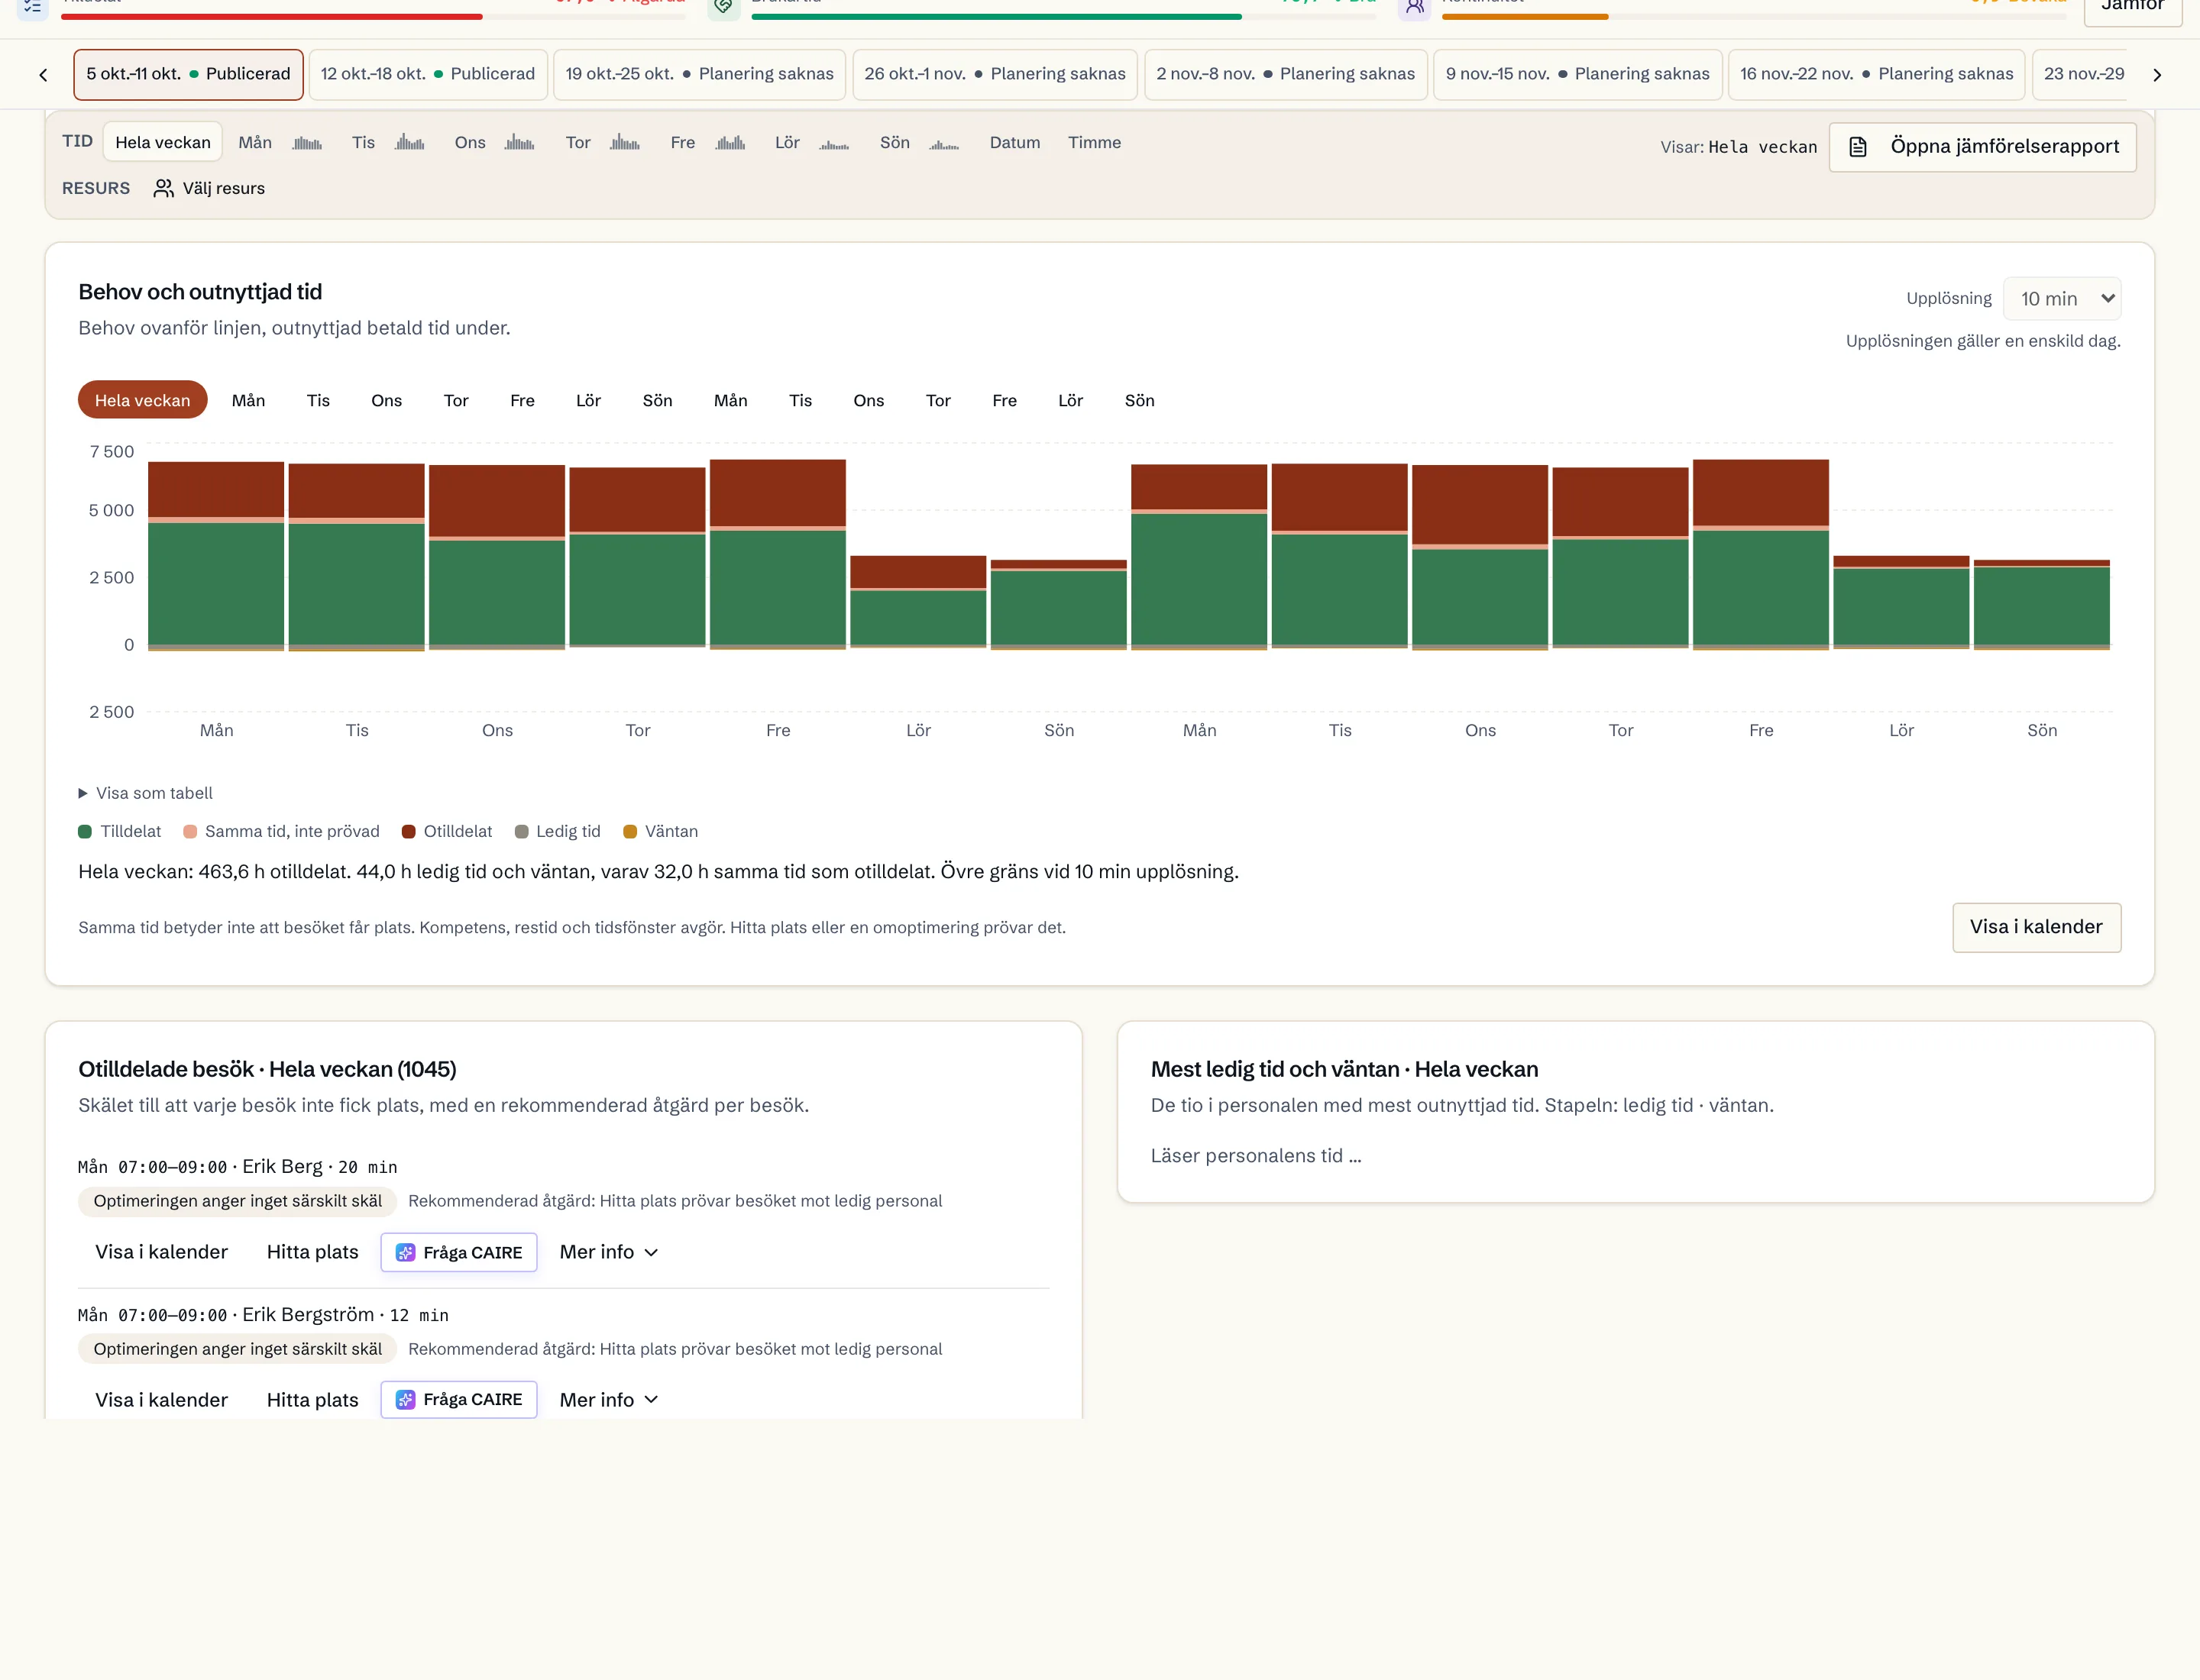Open week tab 19 okt.–25 okt.

click(698, 74)
